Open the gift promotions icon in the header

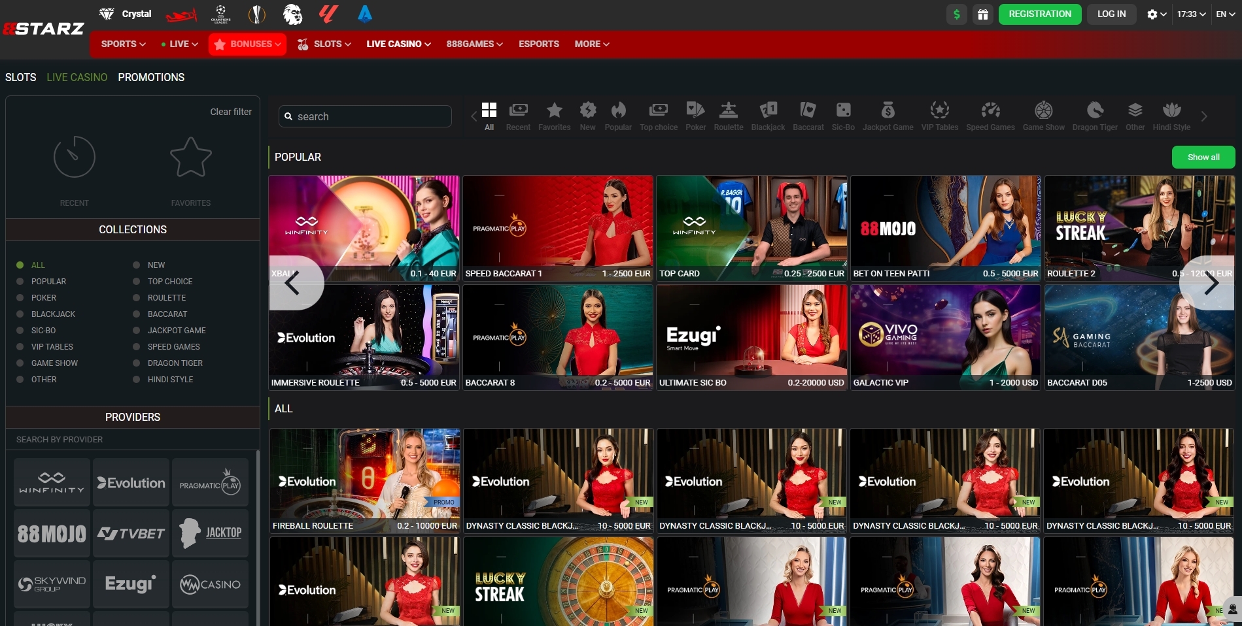tap(983, 14)
